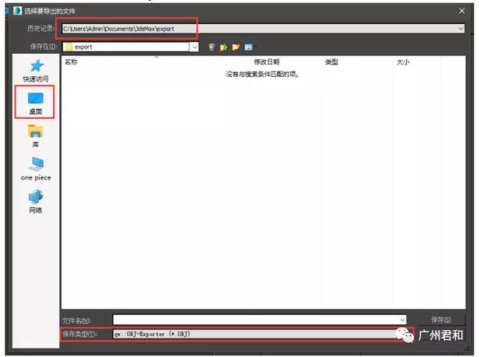This screenshot has width=479, height=357.
Task: Create a new folder icon
Action: tap(236, 46)
